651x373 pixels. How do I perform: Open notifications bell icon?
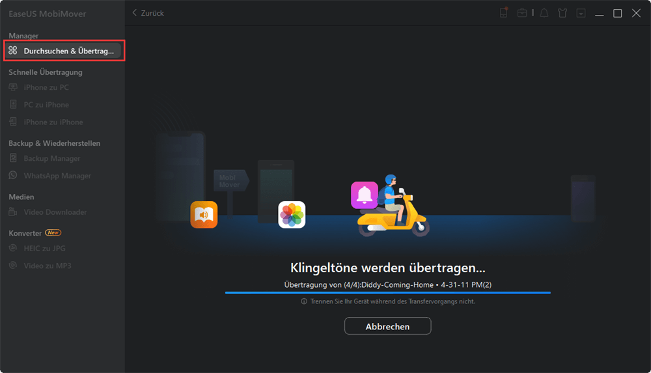(x=544, y=13)
